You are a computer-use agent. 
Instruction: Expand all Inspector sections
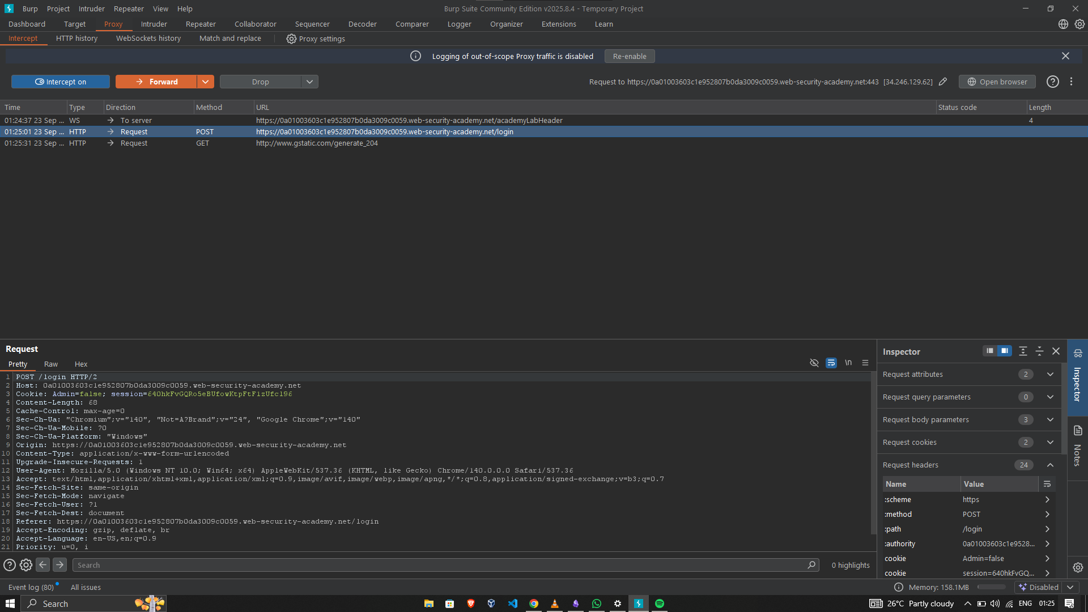pos(1023,351)
